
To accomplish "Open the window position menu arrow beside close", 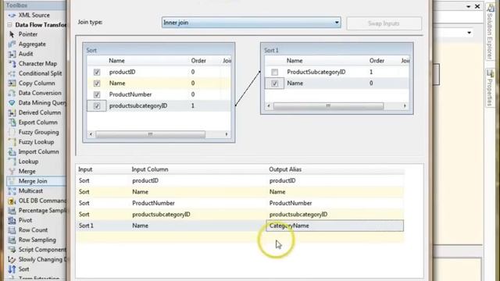I will click(x=469, y=6).
